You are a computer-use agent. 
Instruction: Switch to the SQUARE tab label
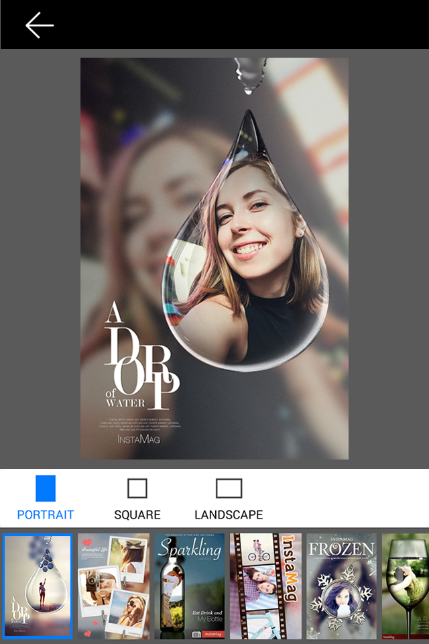coord(137,515)
